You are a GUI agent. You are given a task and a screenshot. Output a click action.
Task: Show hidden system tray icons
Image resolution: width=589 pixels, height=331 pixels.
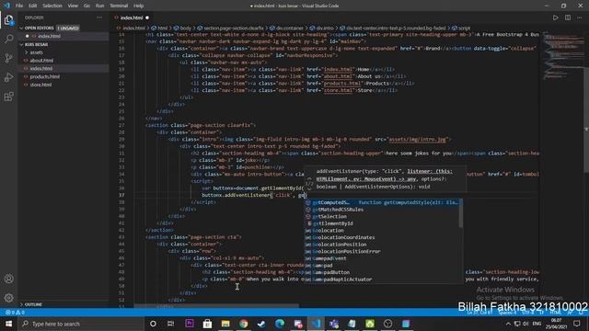coord(508,324)
